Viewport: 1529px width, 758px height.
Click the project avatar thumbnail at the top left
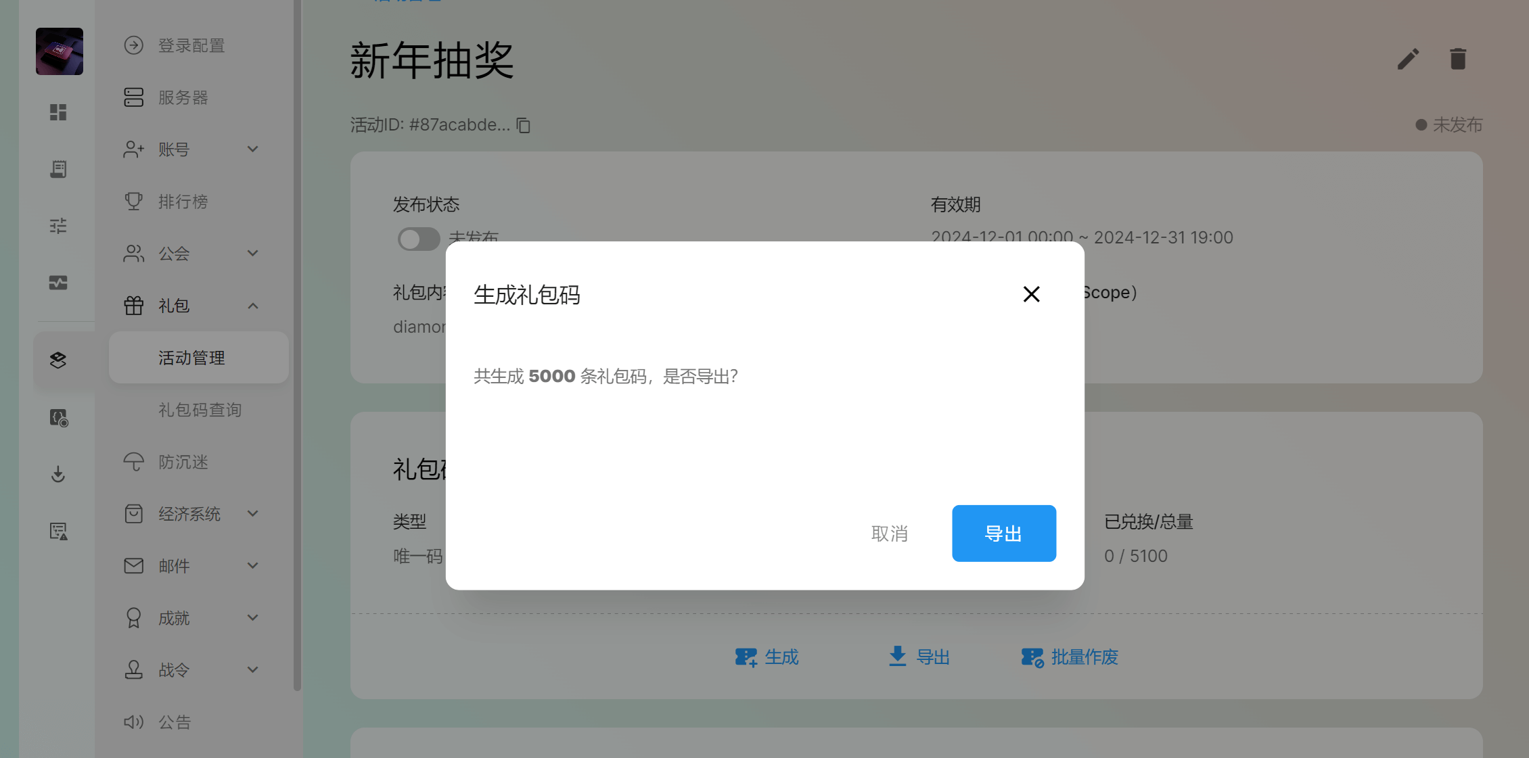(60, 51)
